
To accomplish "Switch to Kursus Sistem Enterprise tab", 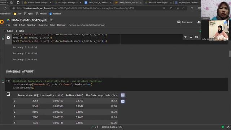I will pyautogui.click(x=38, y=3).
